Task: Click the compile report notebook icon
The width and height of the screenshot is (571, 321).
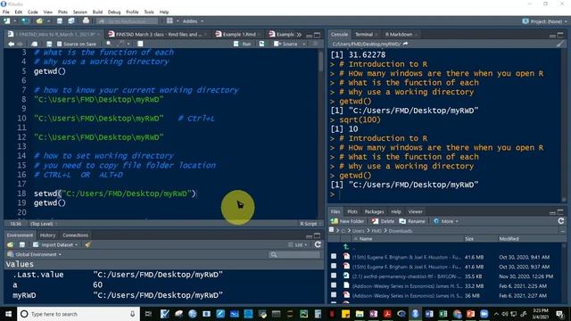Action: pos(140,44)
